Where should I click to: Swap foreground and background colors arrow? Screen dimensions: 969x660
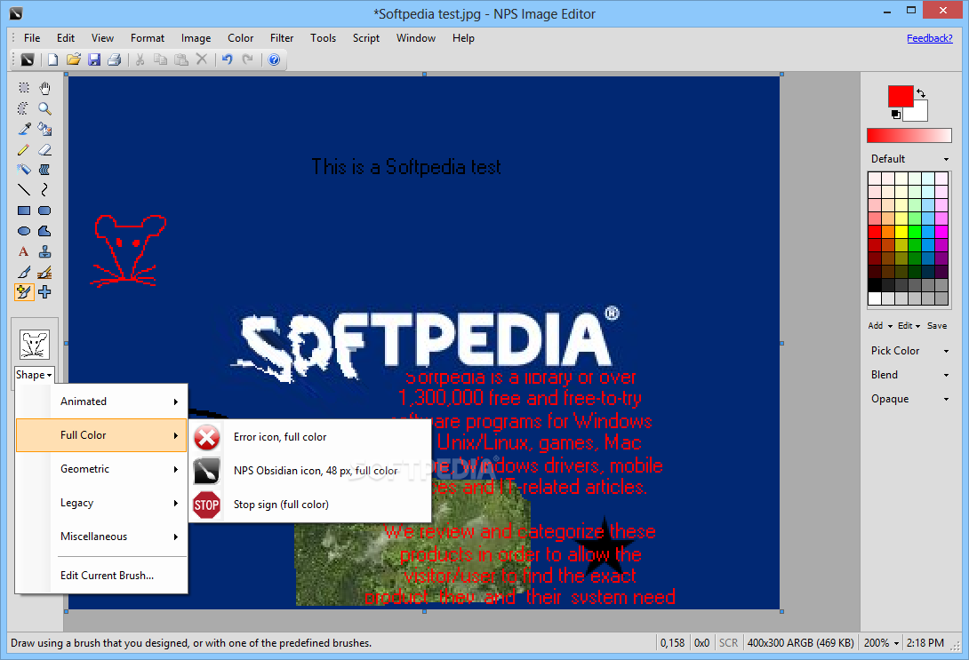pos(921,93)
